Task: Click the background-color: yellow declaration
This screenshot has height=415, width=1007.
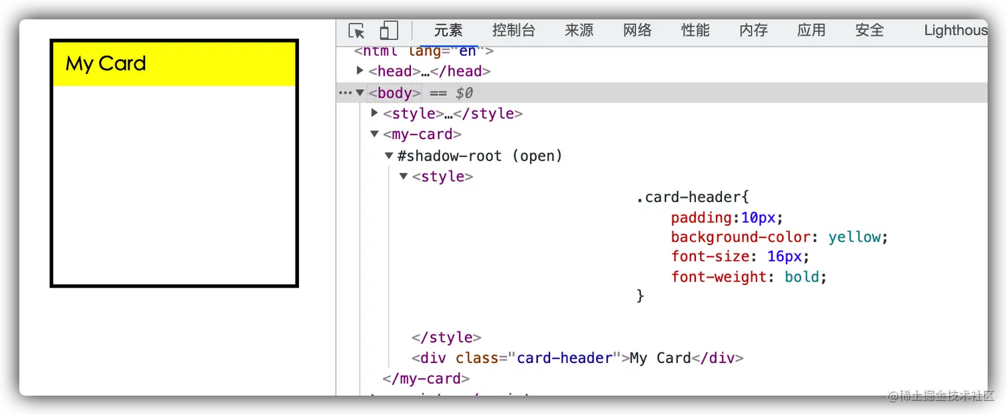Action: [x=780, y=237]
